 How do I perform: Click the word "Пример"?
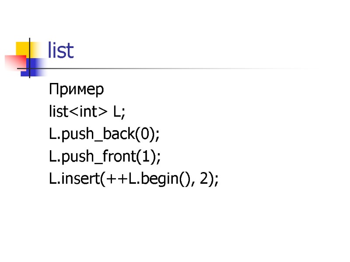click(77, 90)
